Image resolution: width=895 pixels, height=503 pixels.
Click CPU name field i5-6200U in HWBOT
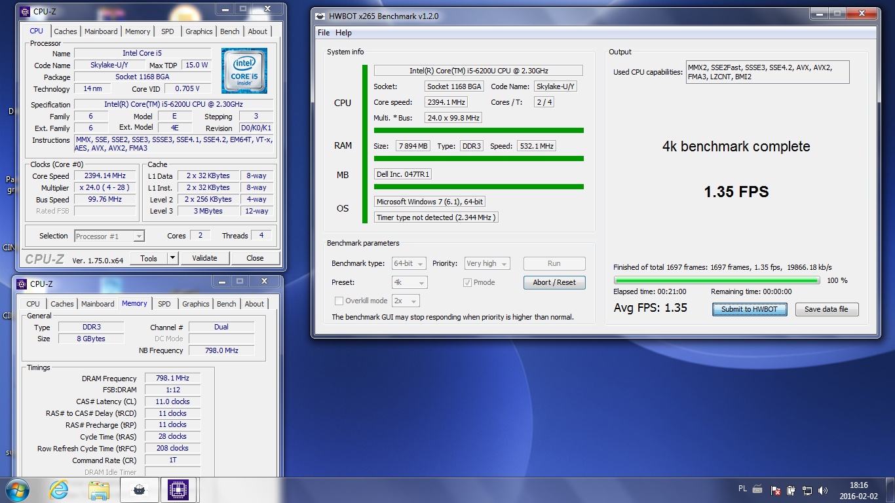[478, 71]
